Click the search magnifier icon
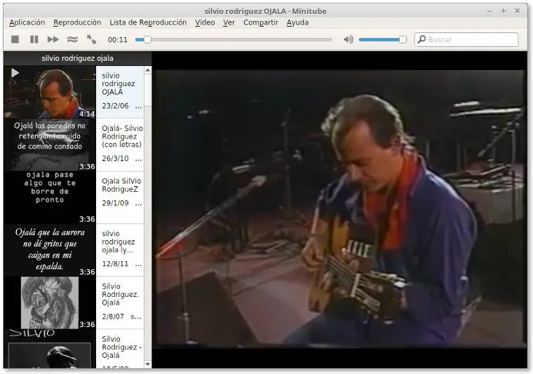 tap(421, 39)
